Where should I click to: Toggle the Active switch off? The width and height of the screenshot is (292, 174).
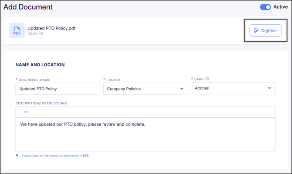tap(265, 7)
